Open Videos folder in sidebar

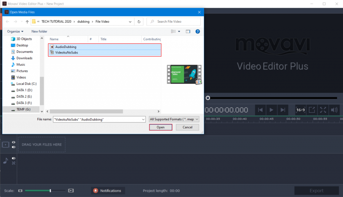[21, 77]
